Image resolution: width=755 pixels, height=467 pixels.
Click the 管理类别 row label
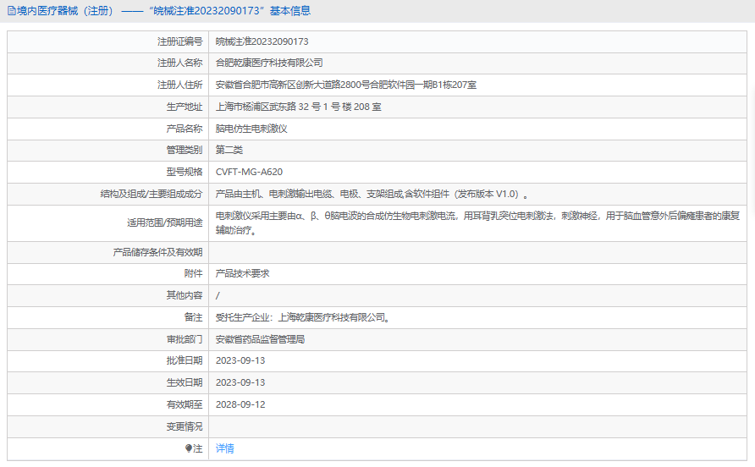185,151
